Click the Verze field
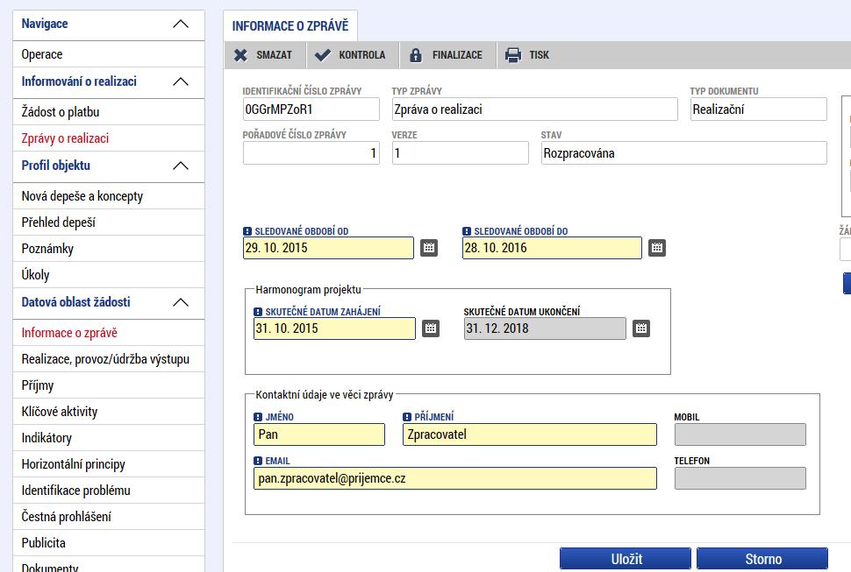This screenshot has width=851, height=572. 461,153
